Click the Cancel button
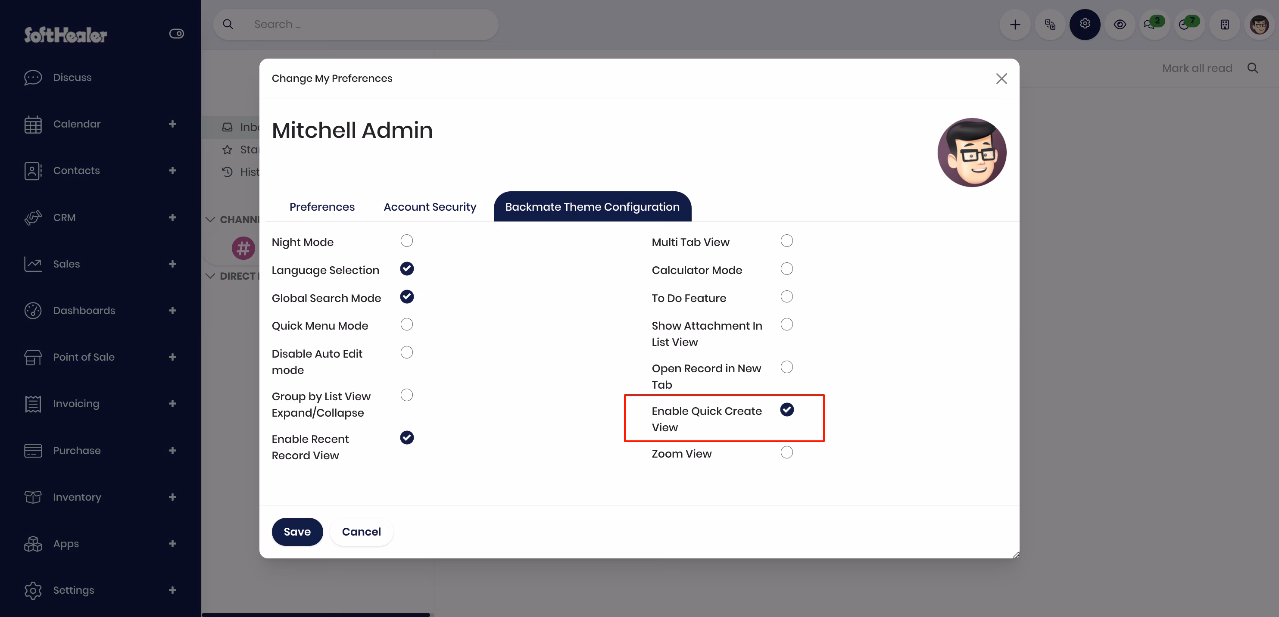This screenshot has width=1279, height=617. point(361,532)
